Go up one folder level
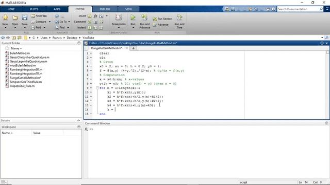 point(14,38)
